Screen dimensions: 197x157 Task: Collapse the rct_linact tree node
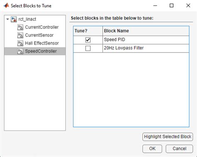7,19
